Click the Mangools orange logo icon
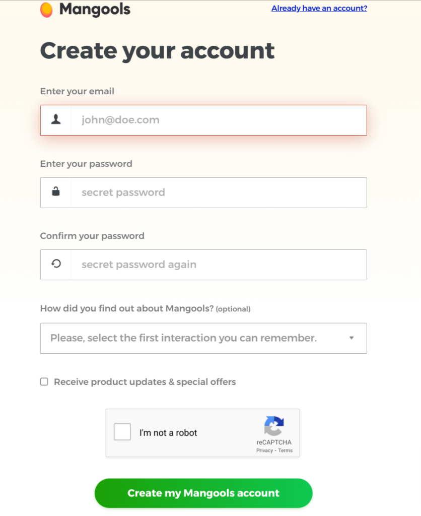This screenshot has width=421, height=516. tap(46, 10)
